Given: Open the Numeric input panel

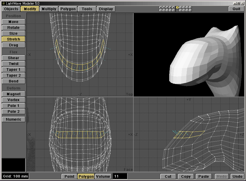Looking at the screenshot, I should point(13,120).
